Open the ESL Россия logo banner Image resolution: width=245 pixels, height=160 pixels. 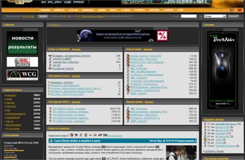[22, 62]
